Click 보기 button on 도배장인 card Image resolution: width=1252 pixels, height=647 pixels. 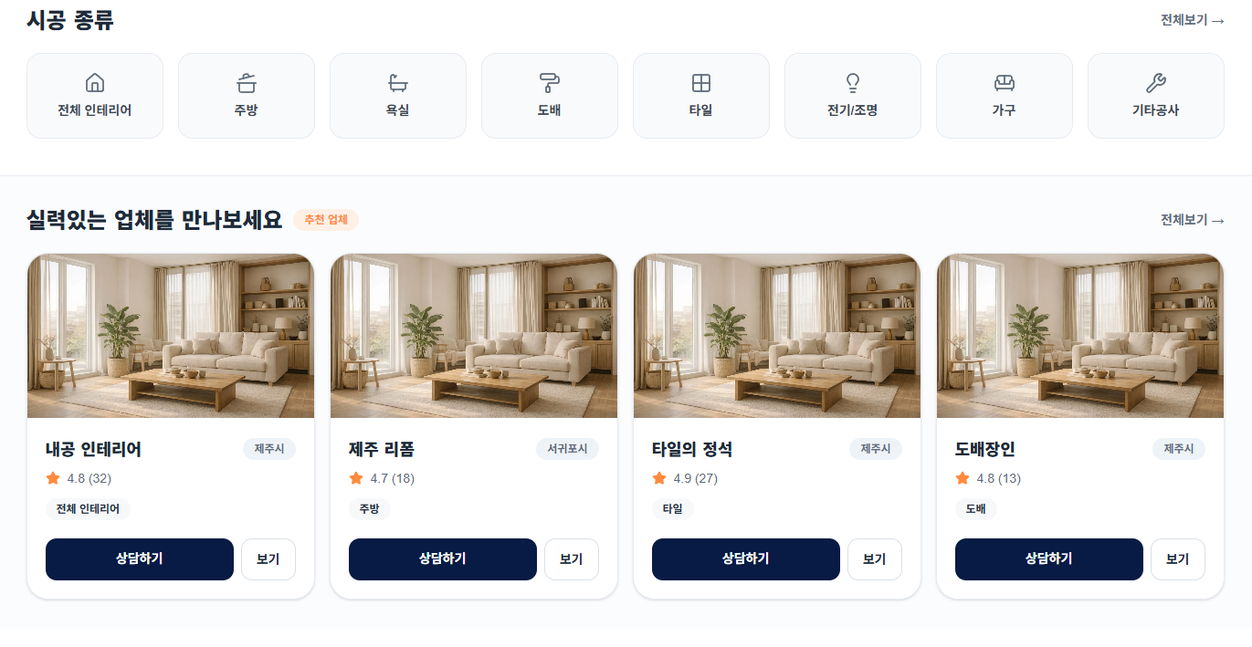click(1177, 559)
